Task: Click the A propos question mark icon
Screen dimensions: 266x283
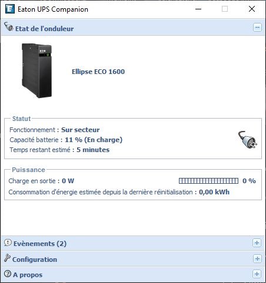Action: [8, 274]
